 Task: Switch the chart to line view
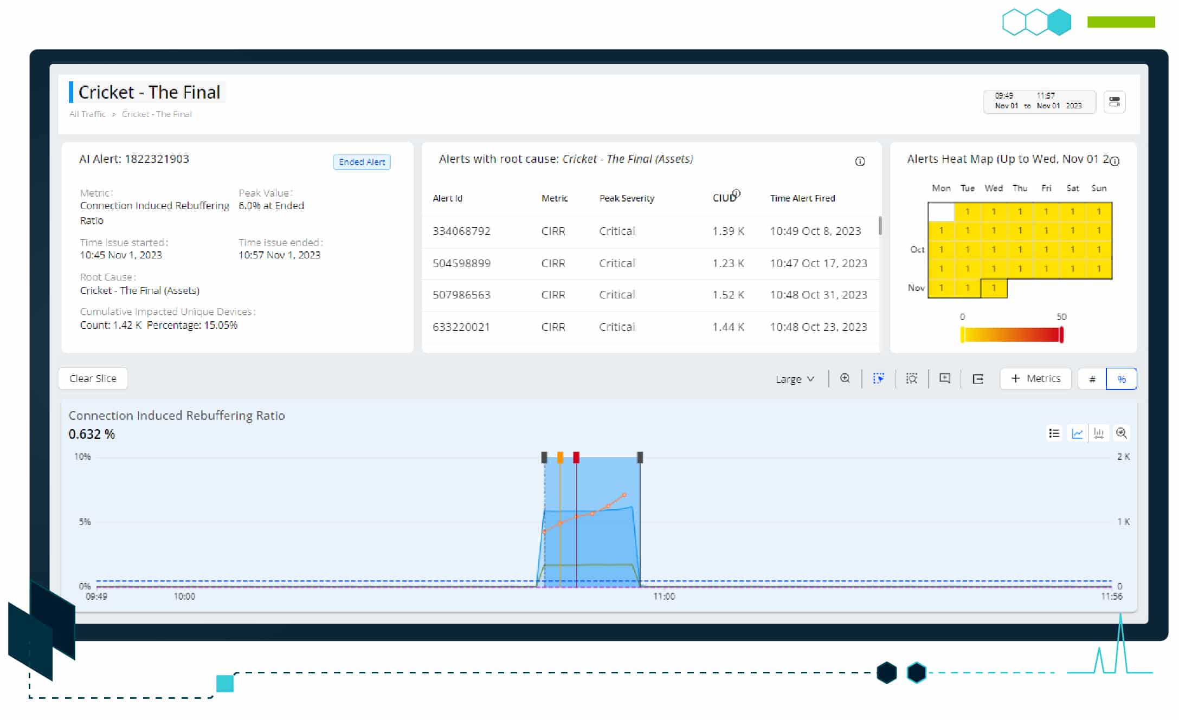pyautogui.click(x=1077, y=433)
